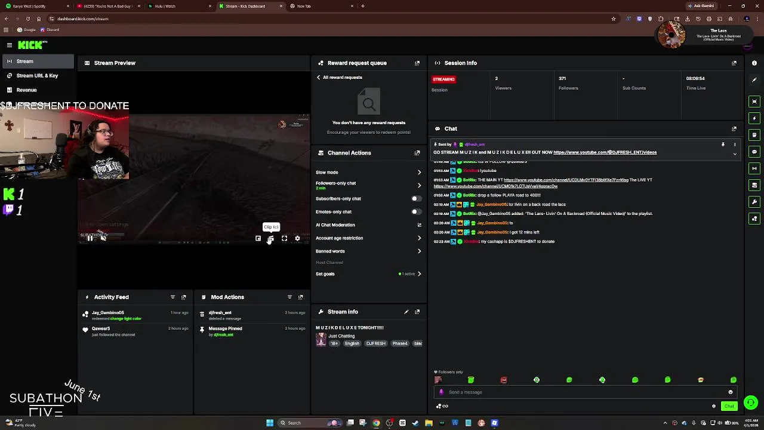Open the YouTube videos link in pinned message

coord(605,152)
